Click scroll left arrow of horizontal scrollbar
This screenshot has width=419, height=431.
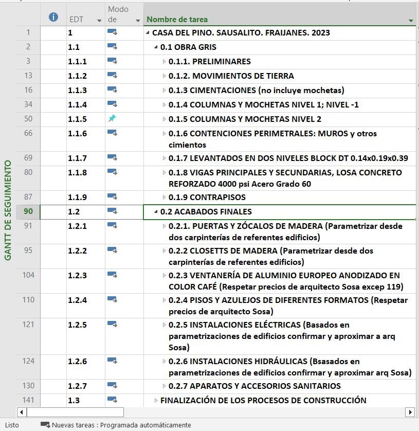click(22, 412)
